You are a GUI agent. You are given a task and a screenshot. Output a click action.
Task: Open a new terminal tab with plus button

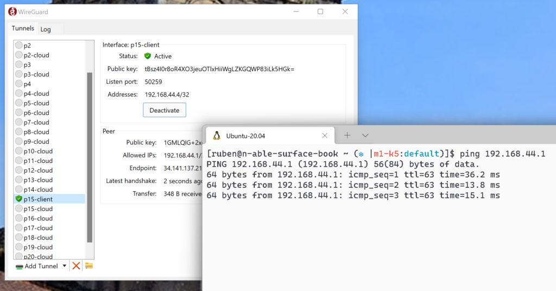click(347, 135)
